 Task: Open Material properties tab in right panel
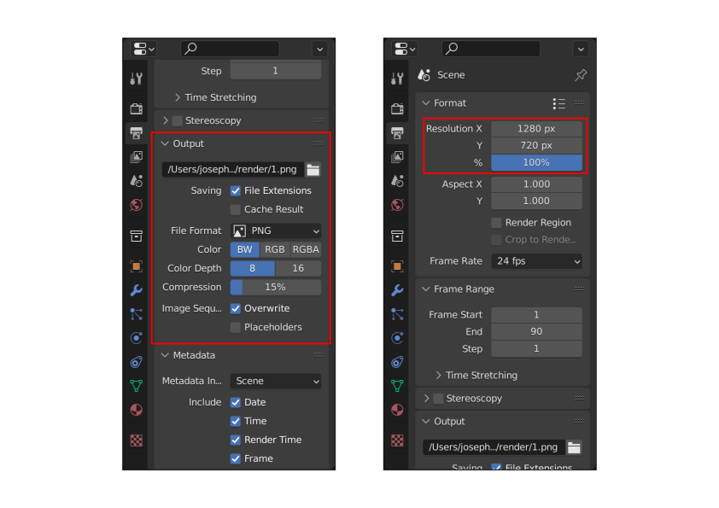397,410
